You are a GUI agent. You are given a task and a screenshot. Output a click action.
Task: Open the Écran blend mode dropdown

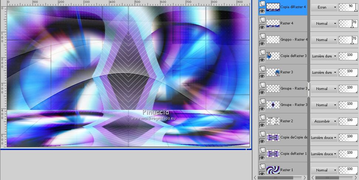tap(324, 7)
